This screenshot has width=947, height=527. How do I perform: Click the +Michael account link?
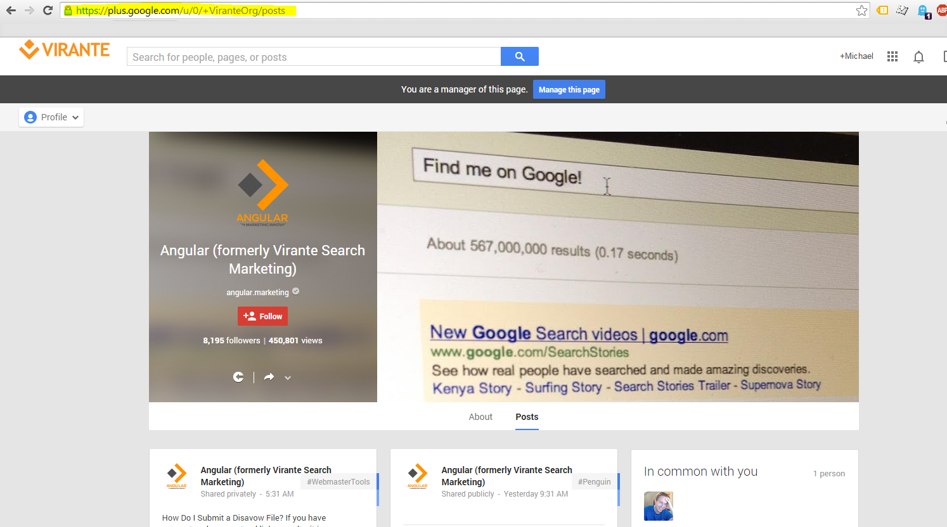click(856, 56)
